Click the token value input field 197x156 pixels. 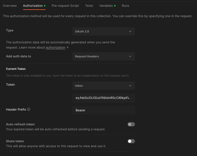click(104, 98)
